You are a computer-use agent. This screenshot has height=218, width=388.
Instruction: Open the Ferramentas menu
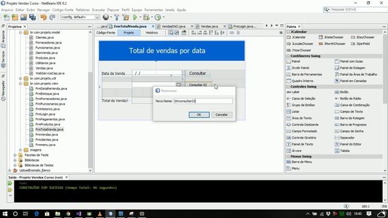pos(153,10)
